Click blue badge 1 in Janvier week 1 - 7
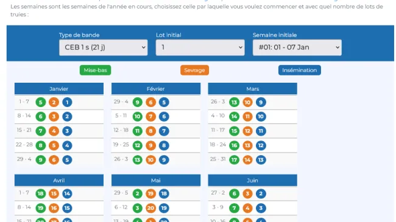The width and height of the screenshot is (396, 222). pos(67,102)
